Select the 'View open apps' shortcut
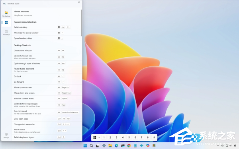 click(47, 119)
